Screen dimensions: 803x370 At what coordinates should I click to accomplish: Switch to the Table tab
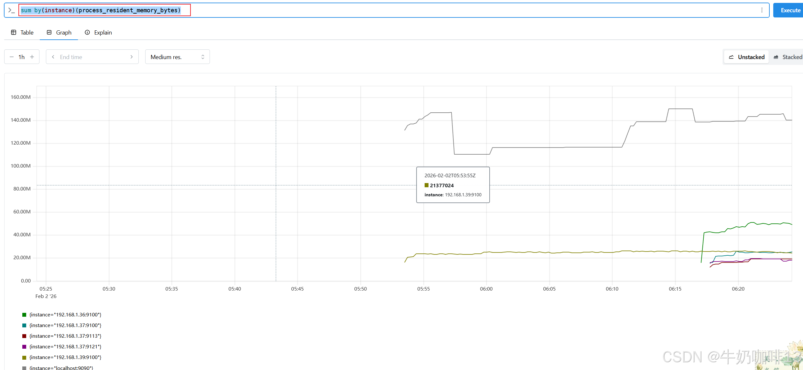(27, 32)
